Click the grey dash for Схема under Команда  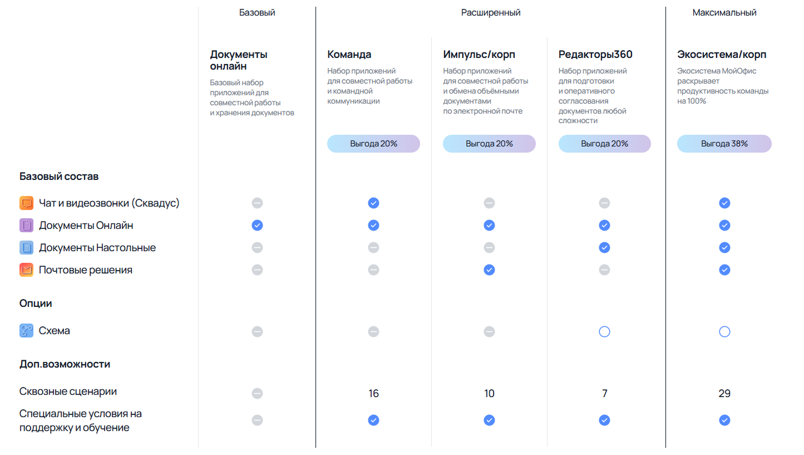(x=373, y=332)
